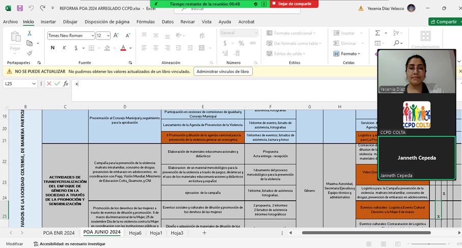Confirm cell entry with green checkmark
This screenshot has height=248, width=462.
coord(57,84)
